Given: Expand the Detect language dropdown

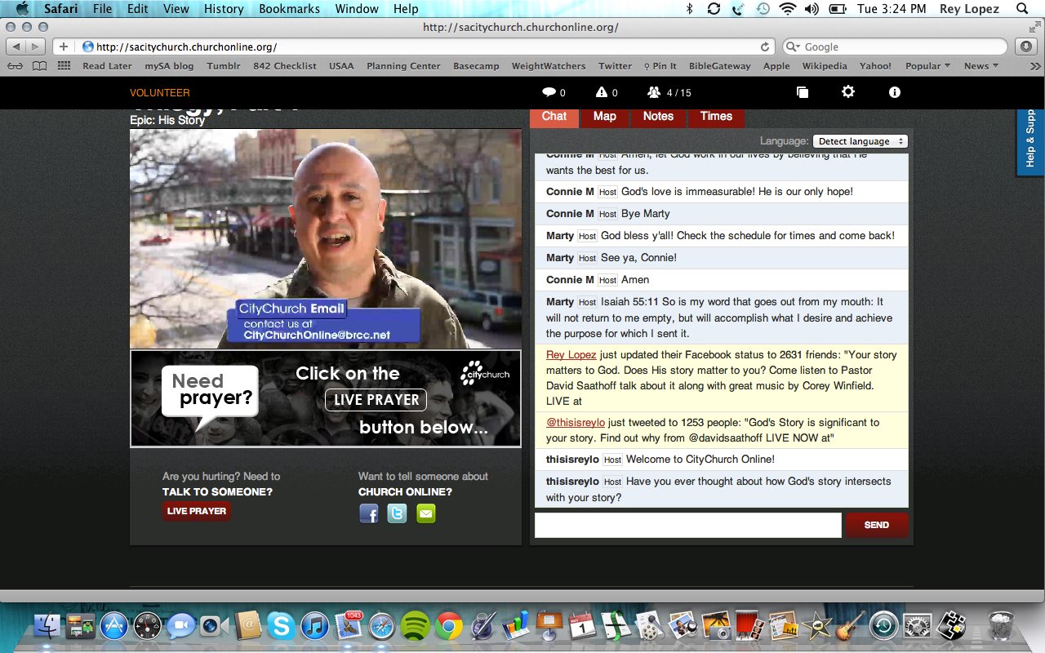Looking at the screenshot, I should [860, 141].
